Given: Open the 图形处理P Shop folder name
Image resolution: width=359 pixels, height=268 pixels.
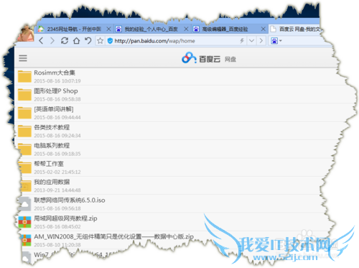Looking at the screenshot, I should (x=56, y=91).
